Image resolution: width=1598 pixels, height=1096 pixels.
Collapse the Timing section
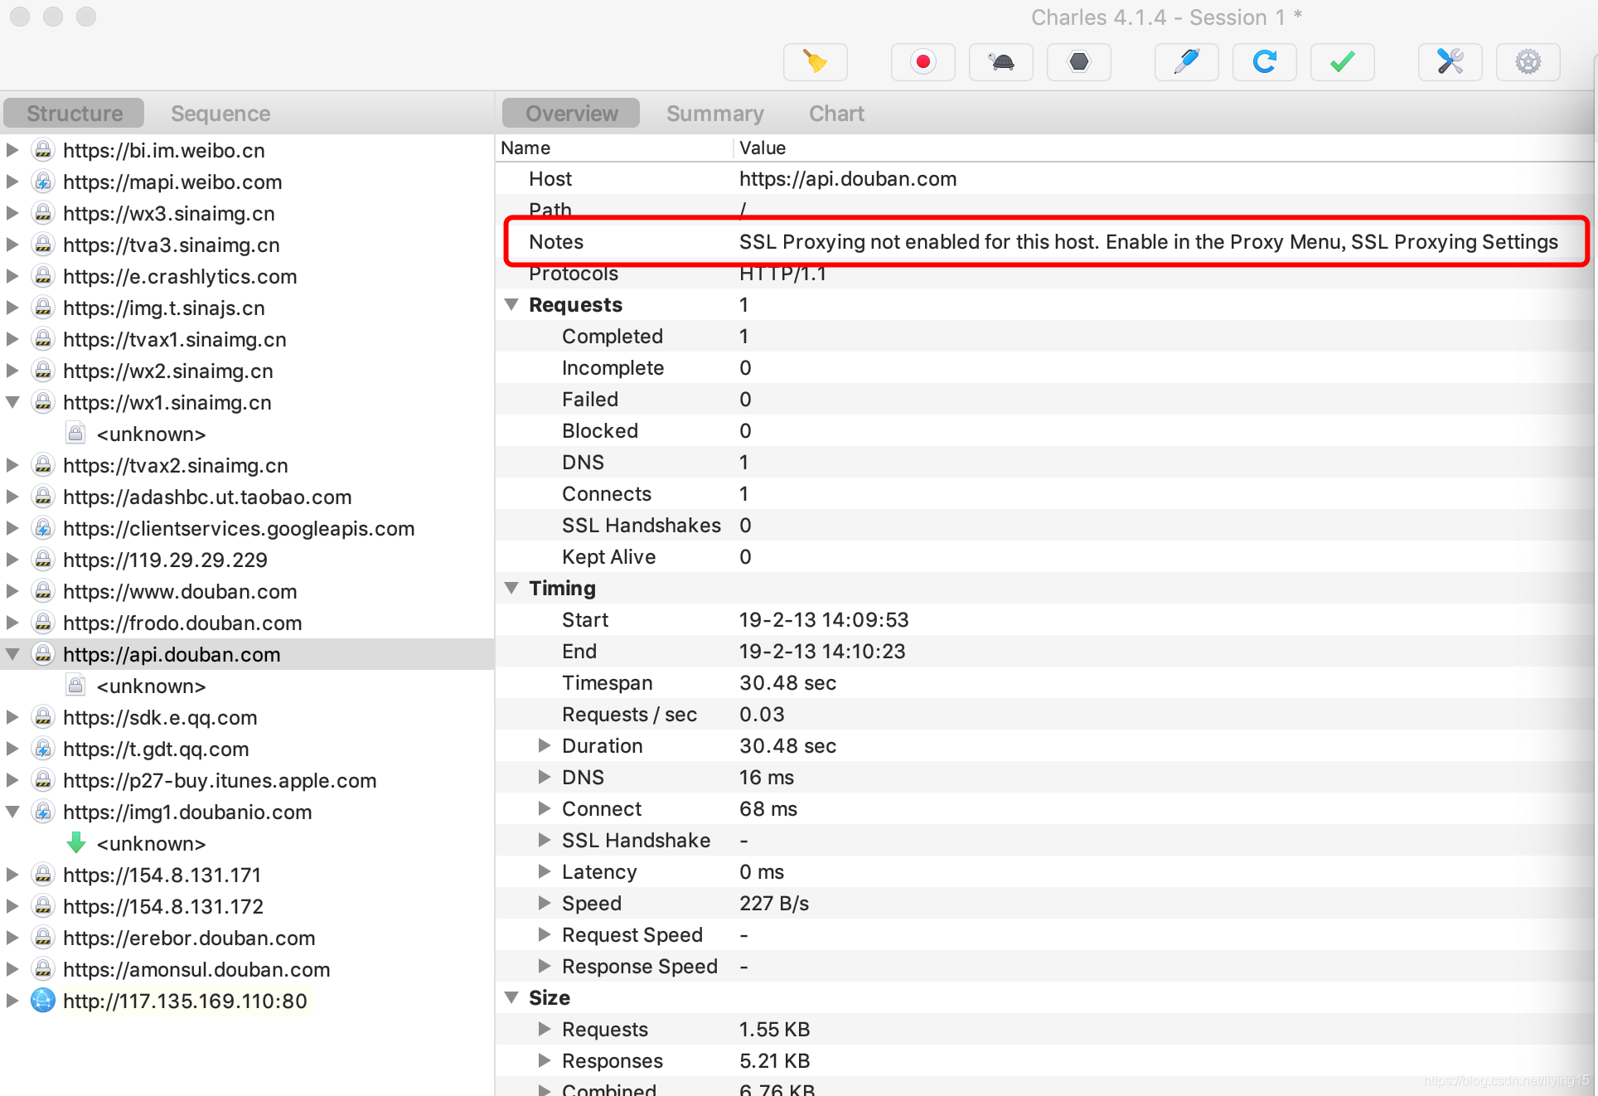coord(511,588)
